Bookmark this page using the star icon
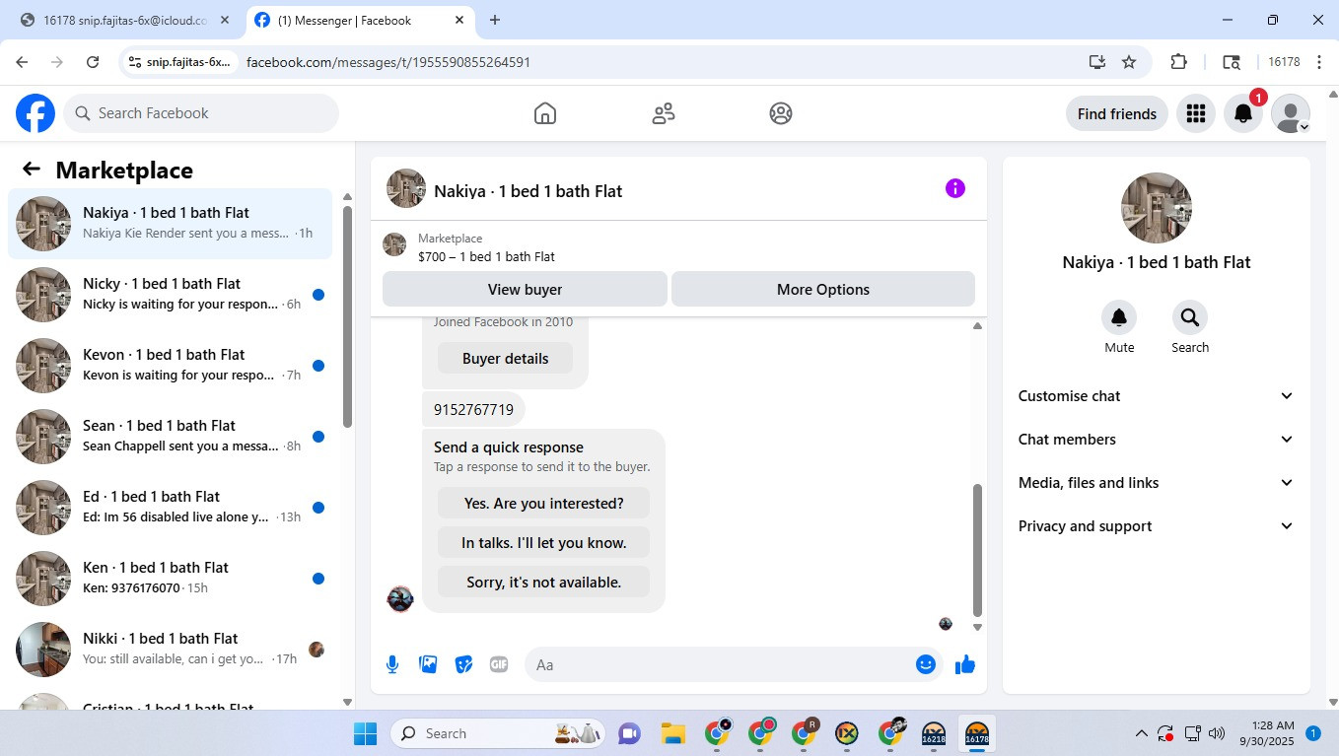This screenshot has width=1339, height=756. tap(1129, 62)
